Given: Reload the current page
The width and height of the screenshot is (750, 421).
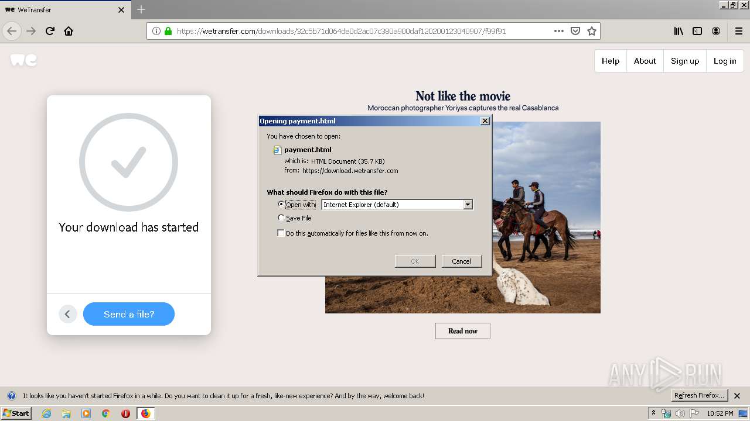Looking at the screenshot, I should click(50, 31).
